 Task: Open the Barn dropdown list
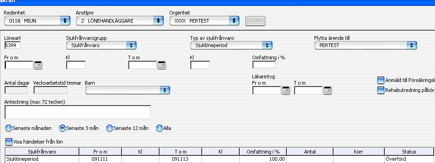pyautogui.click(x=128, y=90)
